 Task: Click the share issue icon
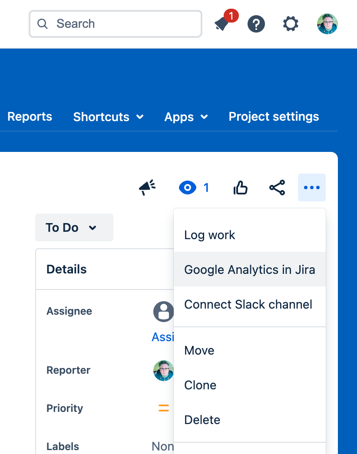[x=277, y=188]
